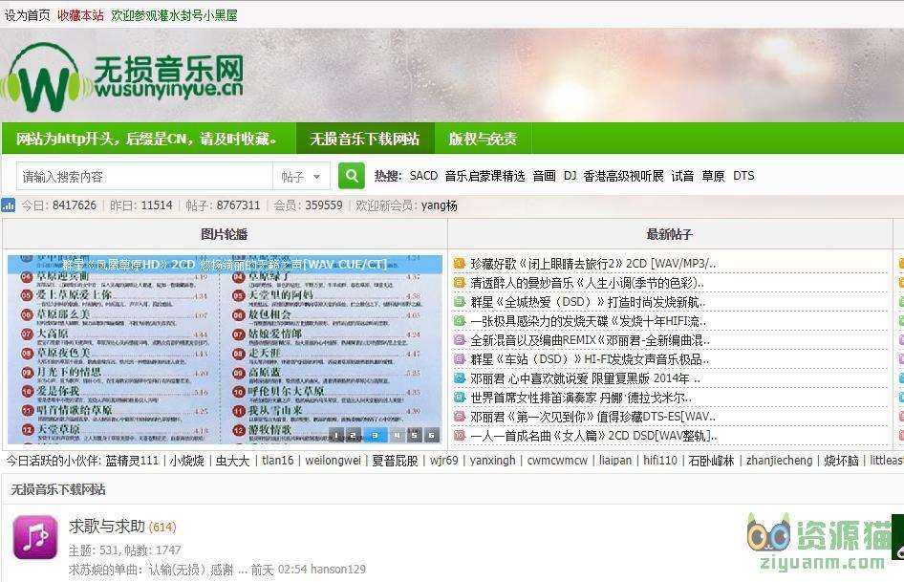
Task: Click the DJ hot search term
Action: (570, 176)
